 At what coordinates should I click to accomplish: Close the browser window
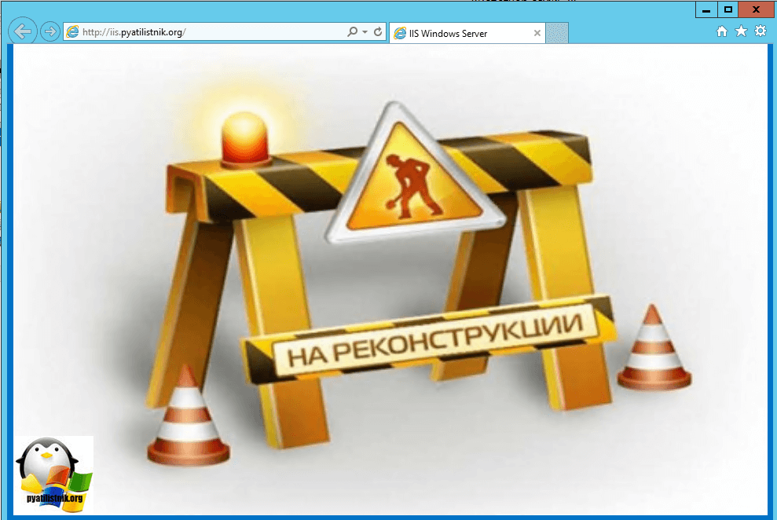point(757,9)
